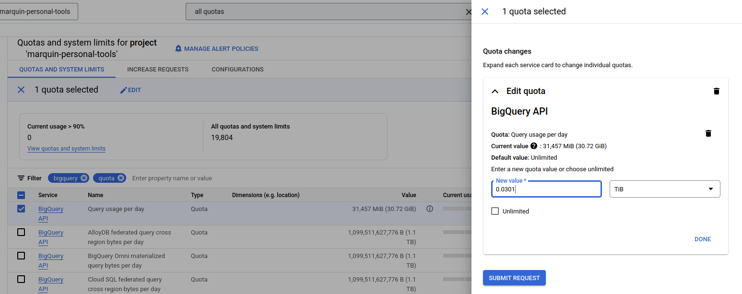Image resolution: width=742 pixels, height=294 pixels.
Task: Select 'BigQuery Omni materialized query bytes' cell
Action: [x=126, y=261]
